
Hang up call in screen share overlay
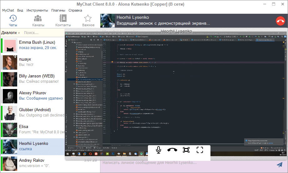pyautogui.click(x=172, y=150)
